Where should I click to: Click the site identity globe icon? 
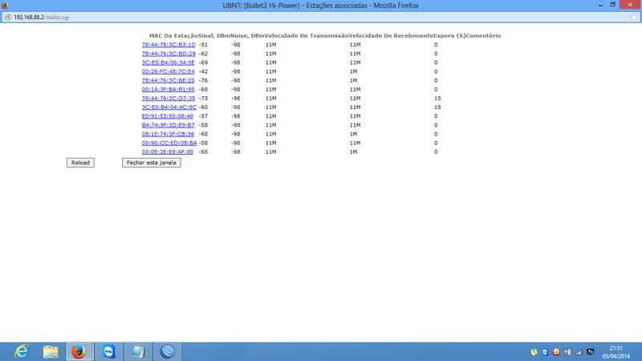pos(8,17)
